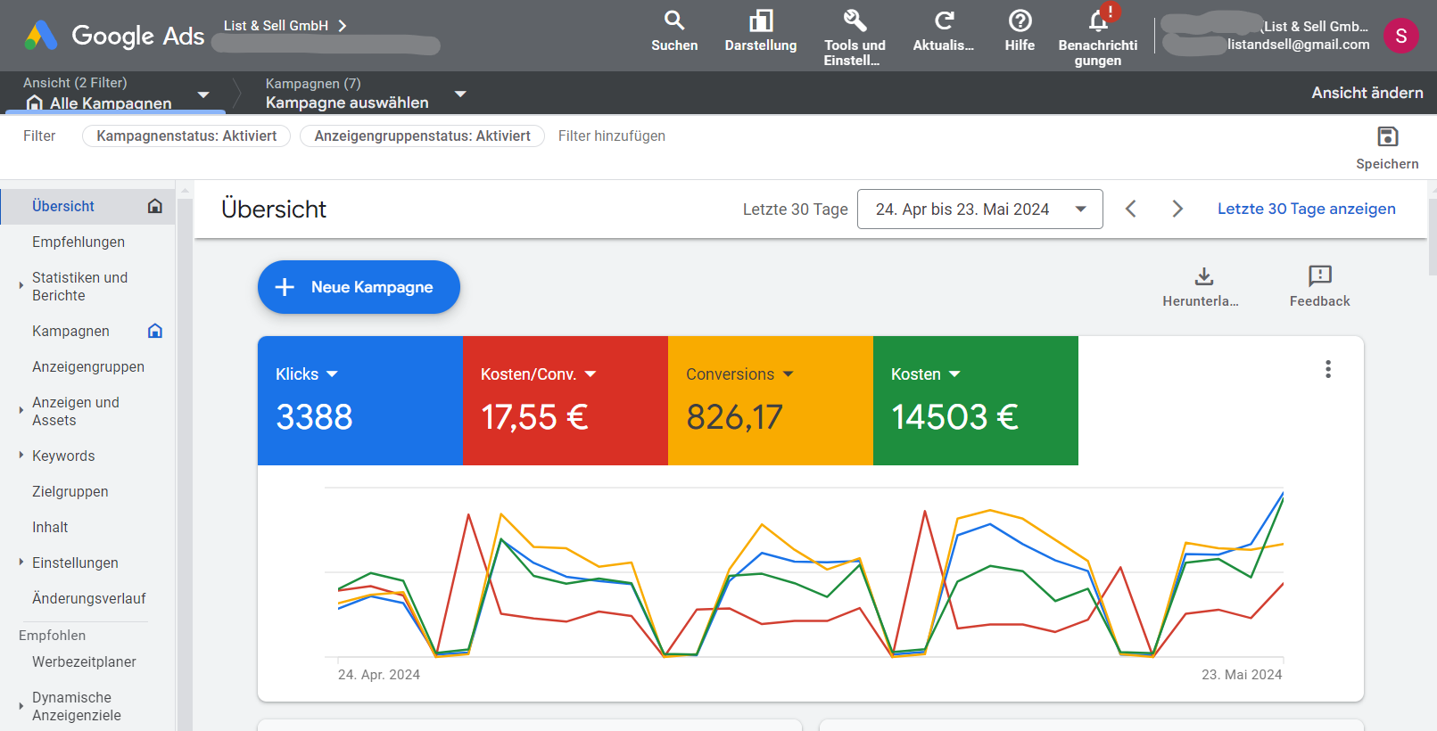Click the 23. Mai 2024 axis label
The width and height of the screenshot is (1437, 731).
[1242, 675]
